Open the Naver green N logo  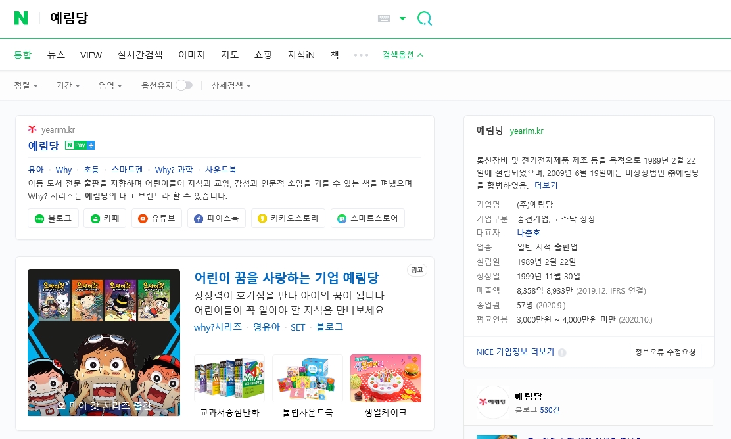click(21, 18)
